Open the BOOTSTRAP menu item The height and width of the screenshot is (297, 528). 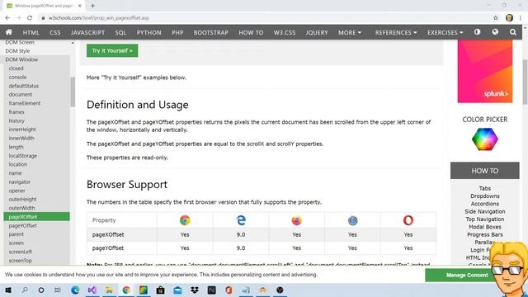click(211, 32)
